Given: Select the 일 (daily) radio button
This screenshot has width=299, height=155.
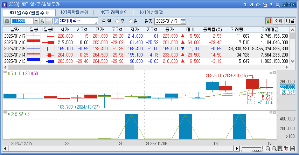Looking at the screenshot, I should (x=104, y=21).
